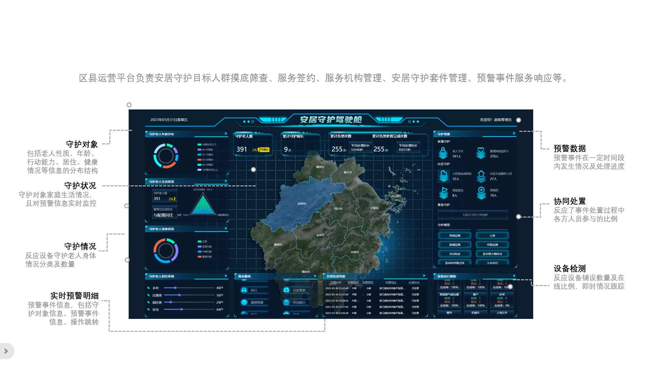This screenshot has height=366, width=650.
Task: Click the 跌倒监测 guardian model button
Action: tap(455, 236)
